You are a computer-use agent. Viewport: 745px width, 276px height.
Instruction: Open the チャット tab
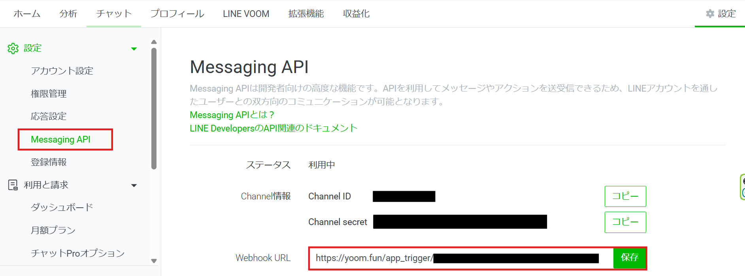tap(114, 14)
